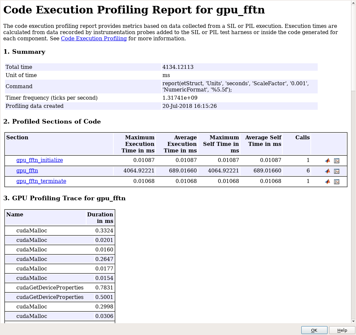Image resolution: width=356 pixels, height=335 pixels.
Task: Click the Calls column header
Action: click(302, 138)
